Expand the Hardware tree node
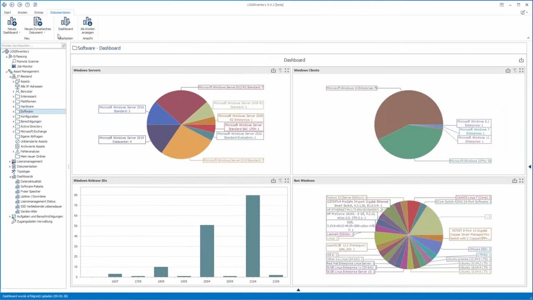 13,107
